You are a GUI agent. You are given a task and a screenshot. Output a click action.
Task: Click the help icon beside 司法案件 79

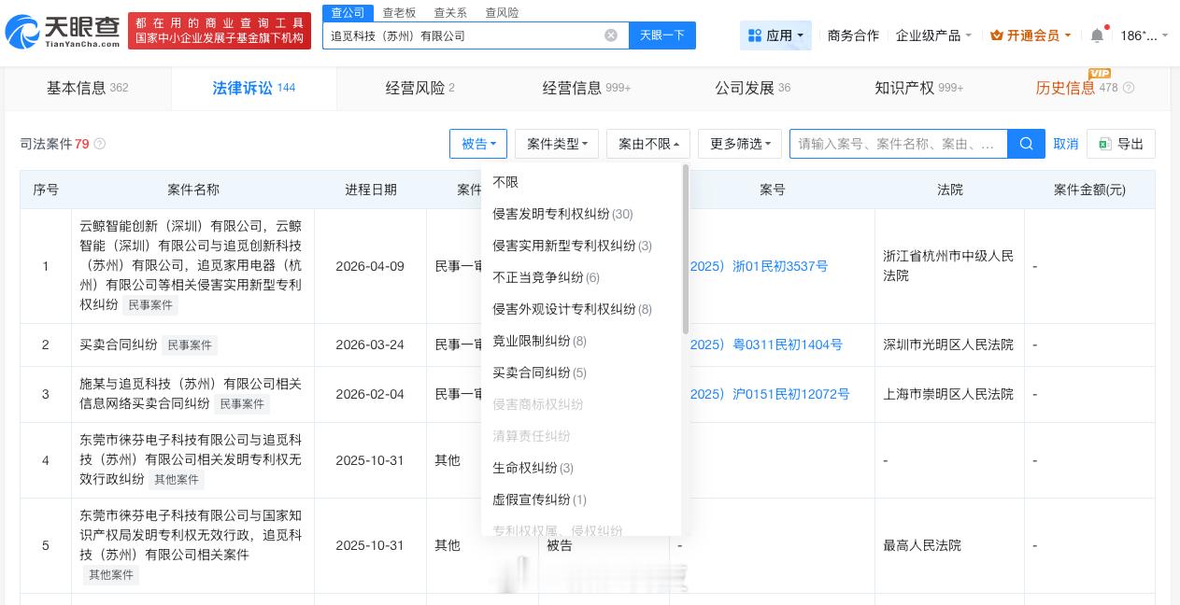coord(100,144)
